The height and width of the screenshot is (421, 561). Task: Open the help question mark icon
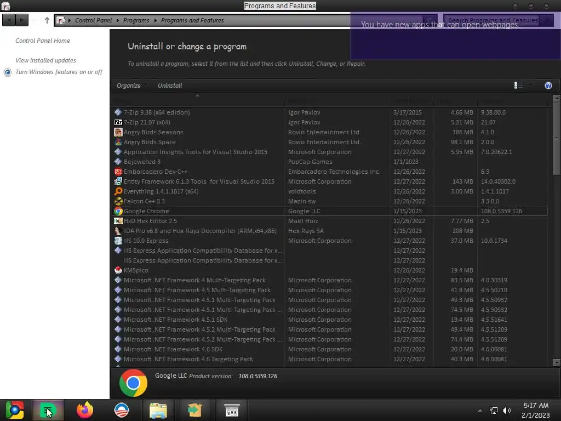pyautogui.click(x=548, y=86)
